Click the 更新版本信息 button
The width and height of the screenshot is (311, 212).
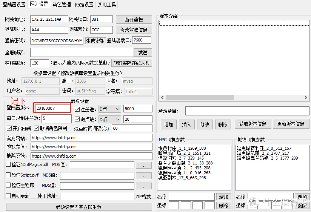coord(291,124)
